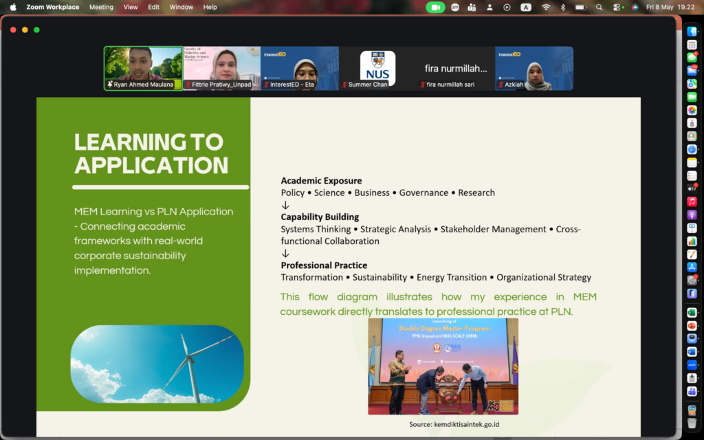Open the Apple menu

[13, 7]
